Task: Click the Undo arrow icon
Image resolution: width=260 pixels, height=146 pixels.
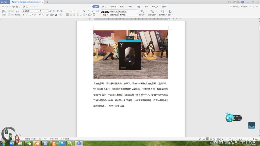Action: click(31, 7)
